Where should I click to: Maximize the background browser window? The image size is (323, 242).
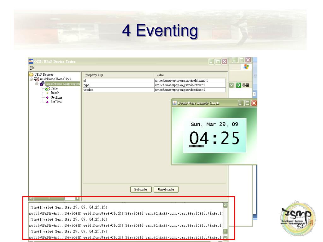241,60
